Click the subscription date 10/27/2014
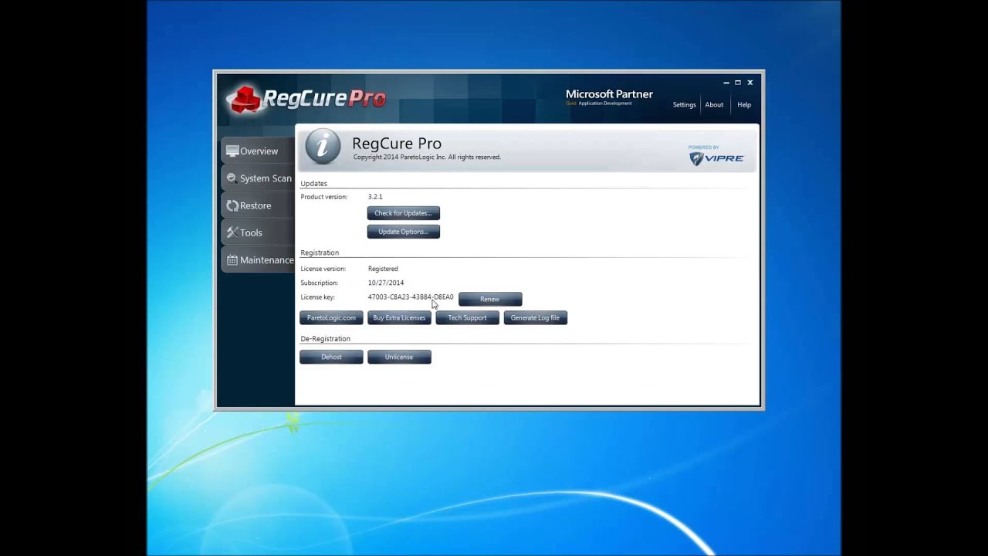988x556 pixels. pyautogui.click(x=386, y=283)
